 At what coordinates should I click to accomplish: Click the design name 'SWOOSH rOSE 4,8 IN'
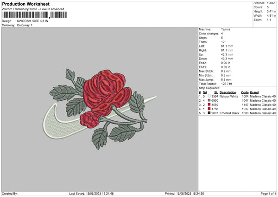click(x=32, y=21)
